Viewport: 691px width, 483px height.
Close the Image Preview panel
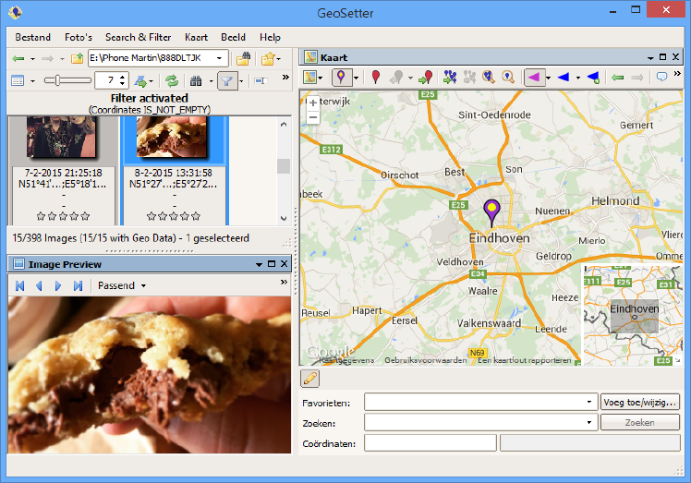[285, 263]
